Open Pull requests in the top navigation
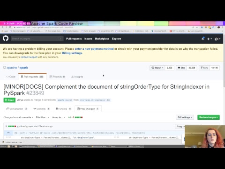Screen dimensions: 225x169 74,38
